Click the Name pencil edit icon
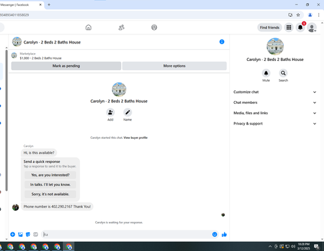 point(128,112)
